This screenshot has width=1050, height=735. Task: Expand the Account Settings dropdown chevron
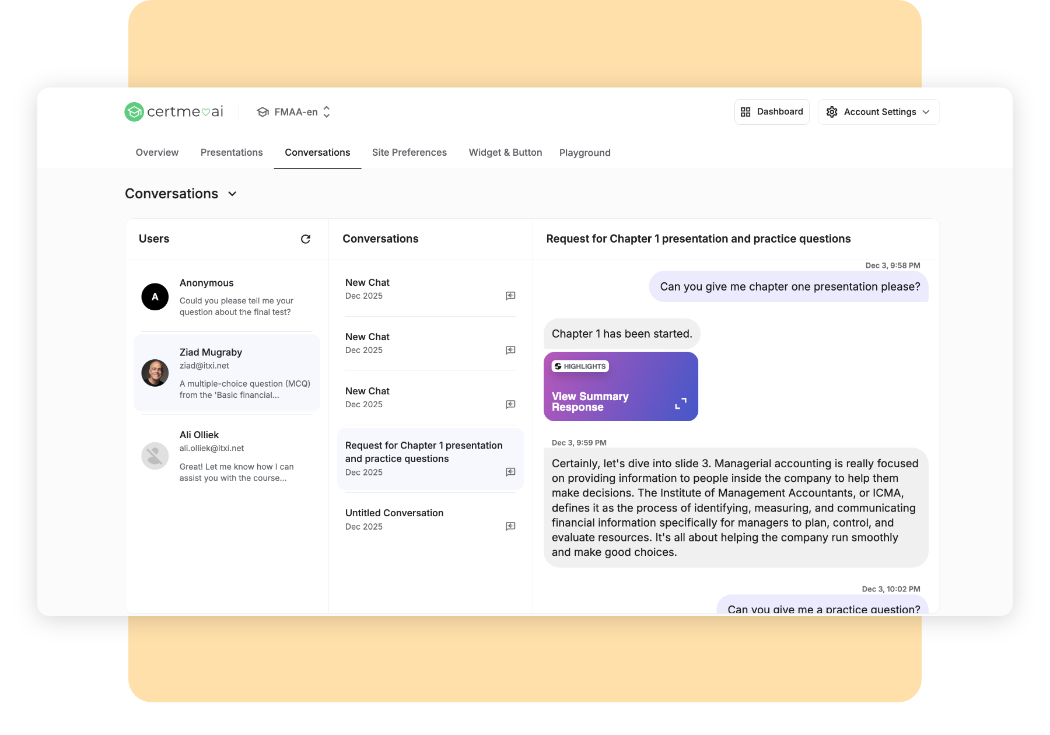(926, 112)
